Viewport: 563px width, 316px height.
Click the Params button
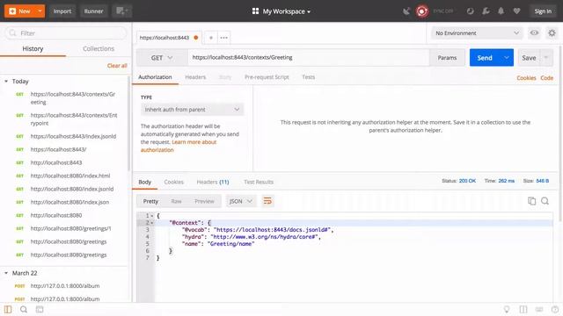coord(447,58)
